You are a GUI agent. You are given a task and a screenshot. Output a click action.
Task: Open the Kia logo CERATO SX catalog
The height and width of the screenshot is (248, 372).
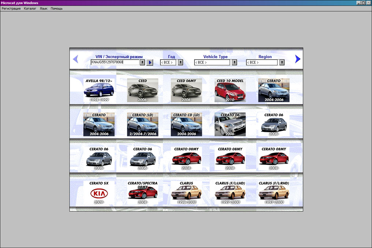(x=99, y=193)
